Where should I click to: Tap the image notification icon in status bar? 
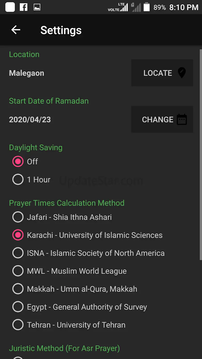coord(37,7)
